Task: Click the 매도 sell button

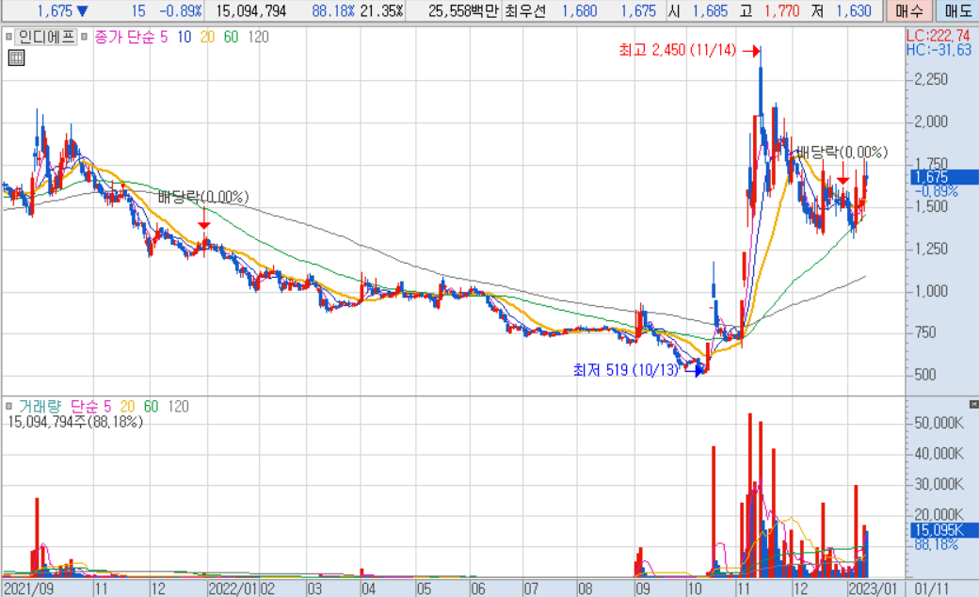Action: click(957, 10)
